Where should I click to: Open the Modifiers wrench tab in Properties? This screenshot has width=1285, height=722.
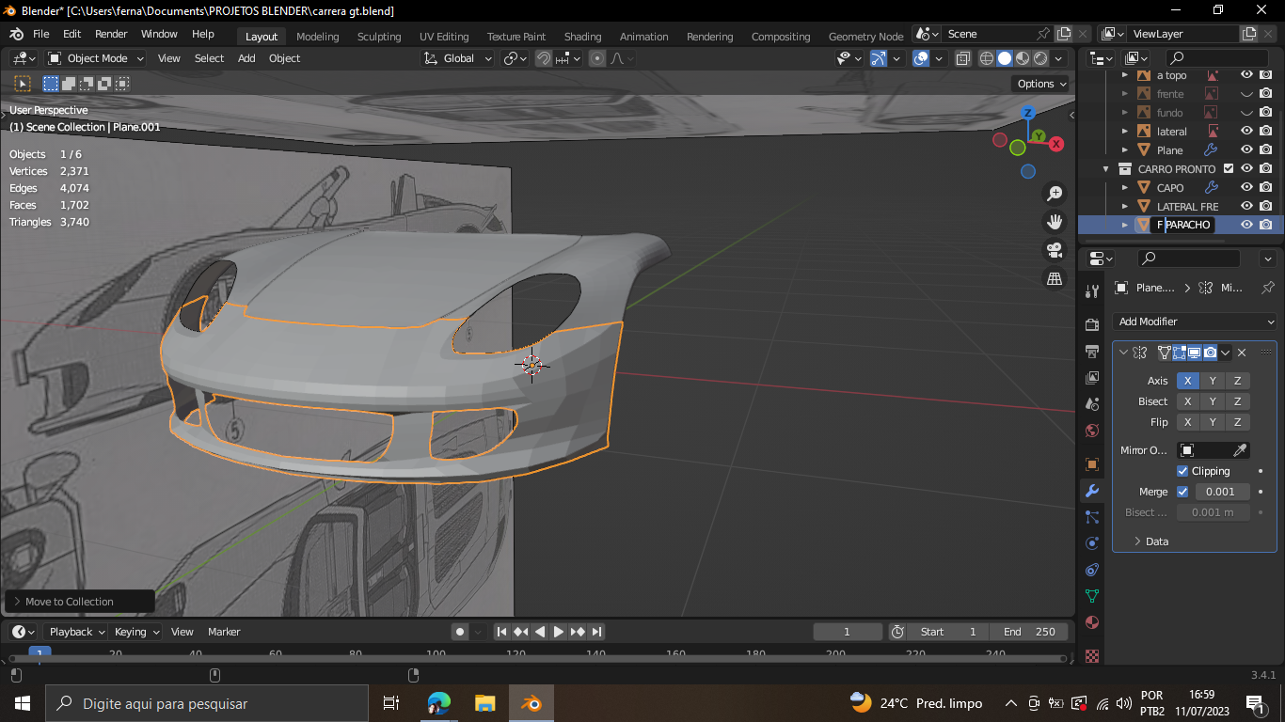1092,491
